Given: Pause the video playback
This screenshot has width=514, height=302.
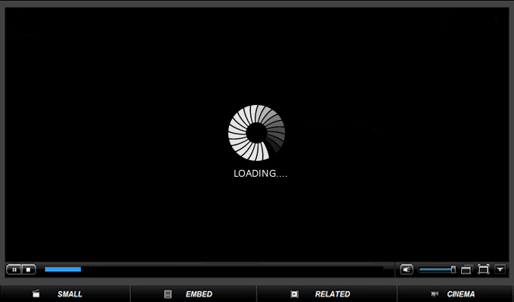Looking at the screenshot, I should coord(14,270).
